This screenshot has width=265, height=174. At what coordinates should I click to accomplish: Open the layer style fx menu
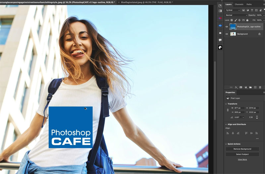pos(236,87)
